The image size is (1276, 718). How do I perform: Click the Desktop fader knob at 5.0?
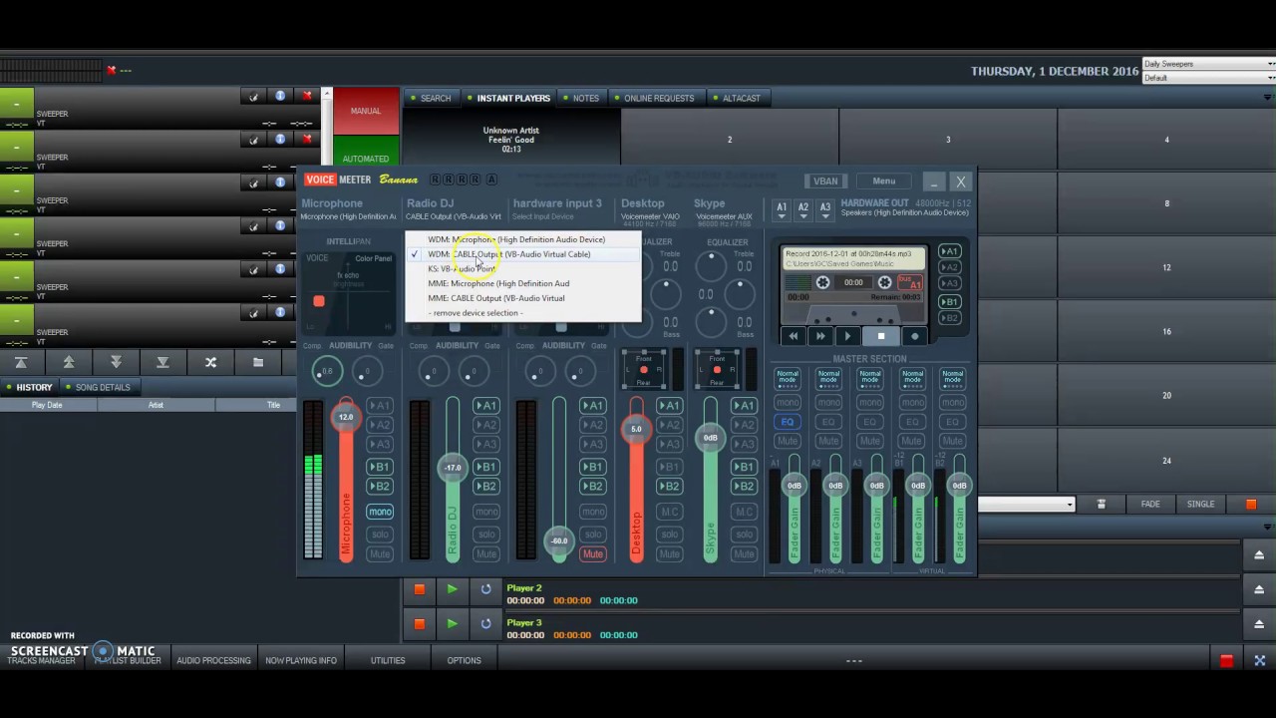pyautogui.click(x=636, y=430)
